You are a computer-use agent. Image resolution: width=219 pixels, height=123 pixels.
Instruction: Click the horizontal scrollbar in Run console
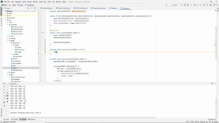(x=83, y=118)
